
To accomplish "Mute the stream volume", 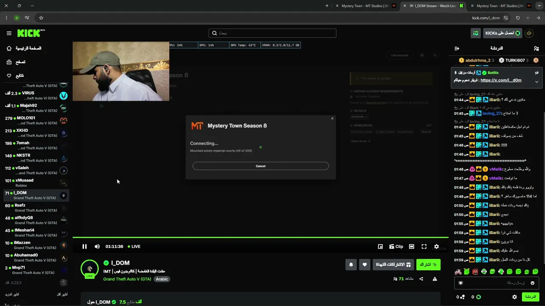I will [x=97, y=246].
